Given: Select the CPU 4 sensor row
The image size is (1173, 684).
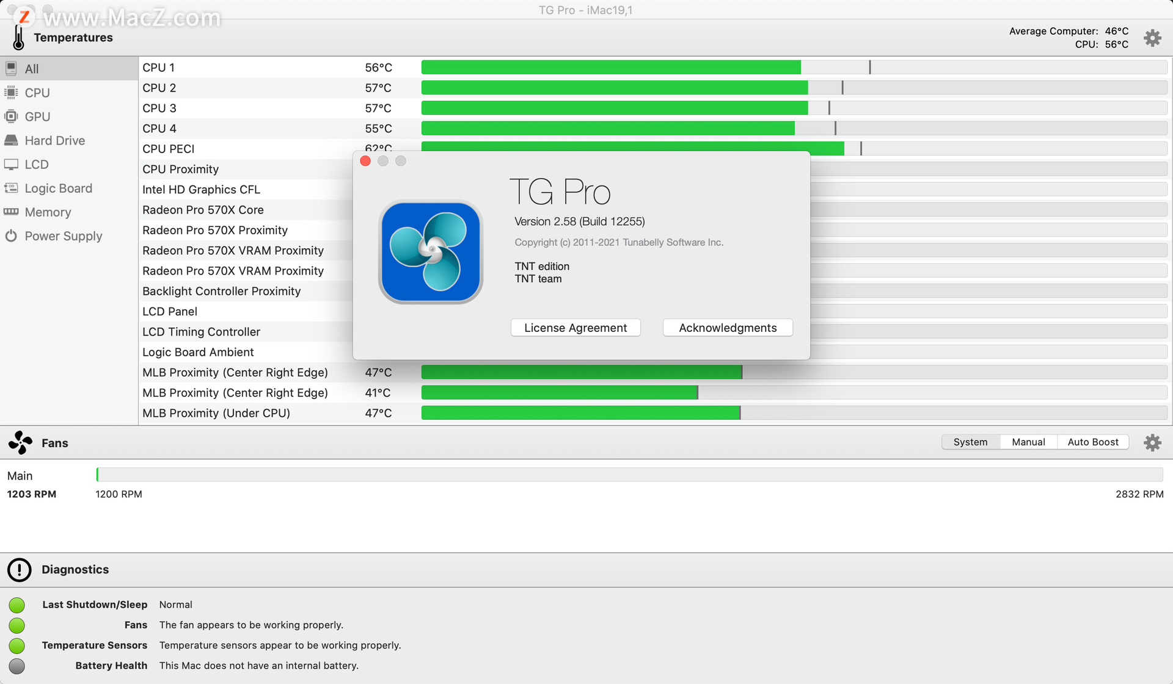Looking at the screenshot, I should pos(655,128).
